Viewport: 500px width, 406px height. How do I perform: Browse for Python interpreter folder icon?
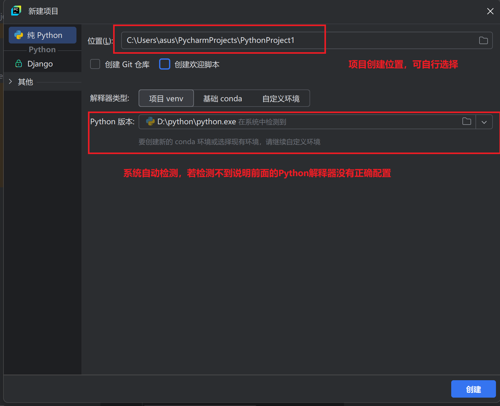pos(466,121)
